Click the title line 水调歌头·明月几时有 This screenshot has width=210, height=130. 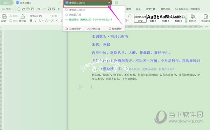click(110, 36)
